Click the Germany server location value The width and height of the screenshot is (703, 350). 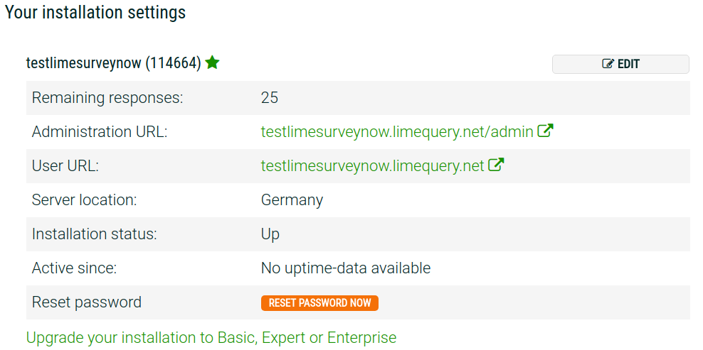[x=292, y=200]
